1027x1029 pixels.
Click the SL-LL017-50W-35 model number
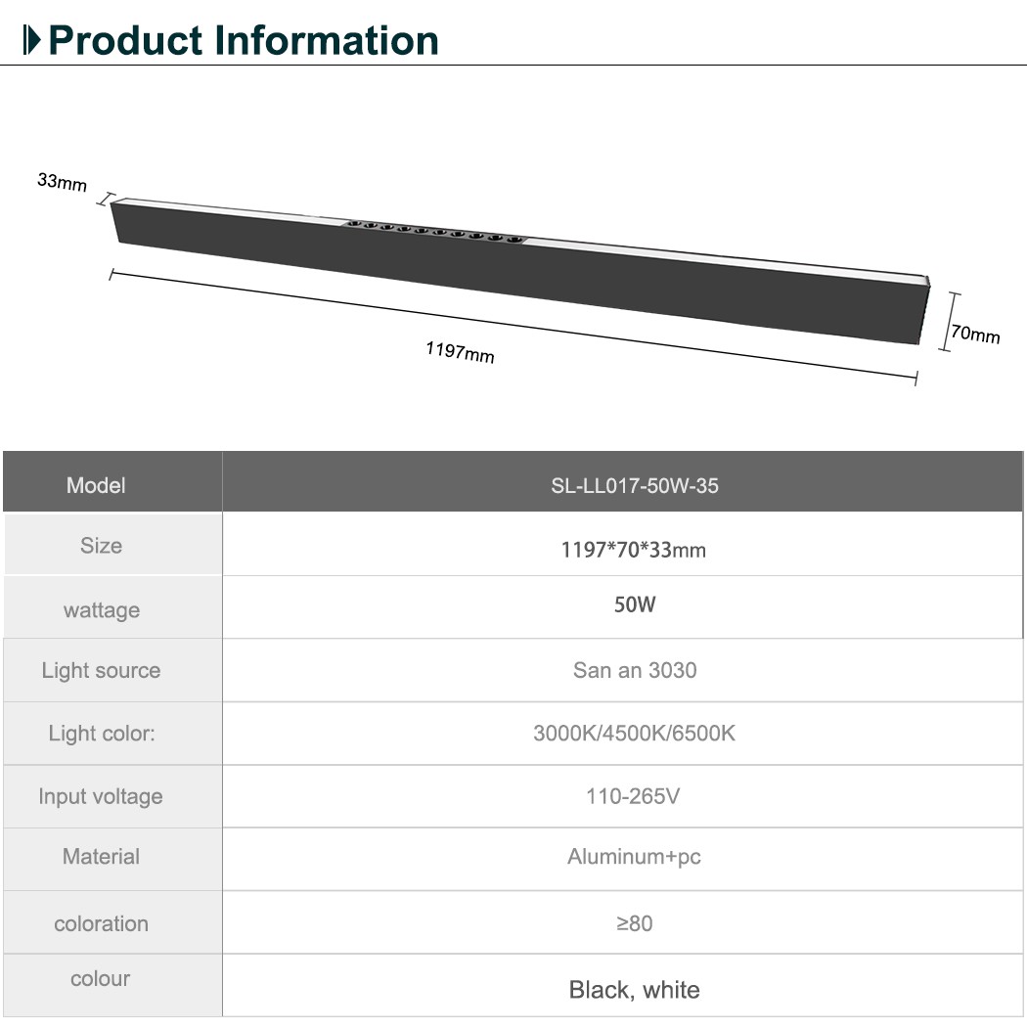[634, 485]
